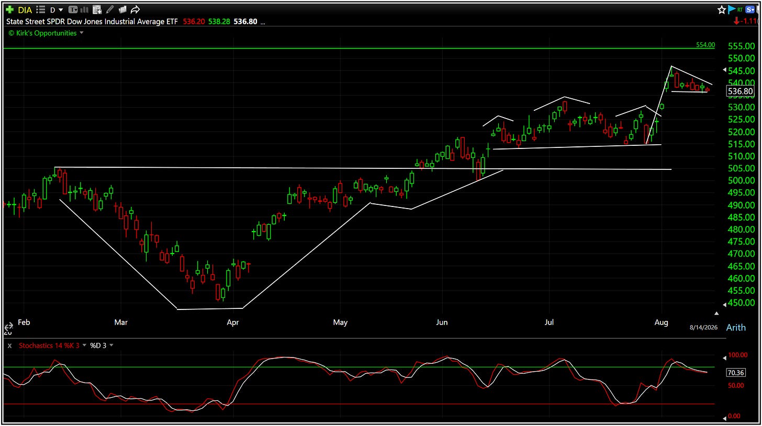This screenshot has height=426, width=762.
Task: Remove the Stochastics indicator with the x
Action: coord(10,346)
